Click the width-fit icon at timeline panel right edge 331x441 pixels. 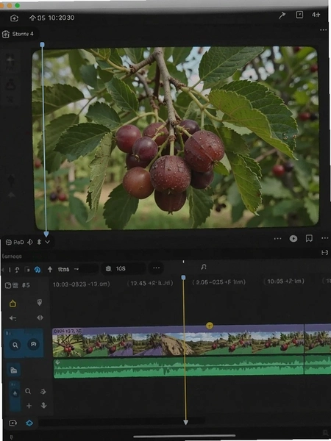click(x=324, y=253)
